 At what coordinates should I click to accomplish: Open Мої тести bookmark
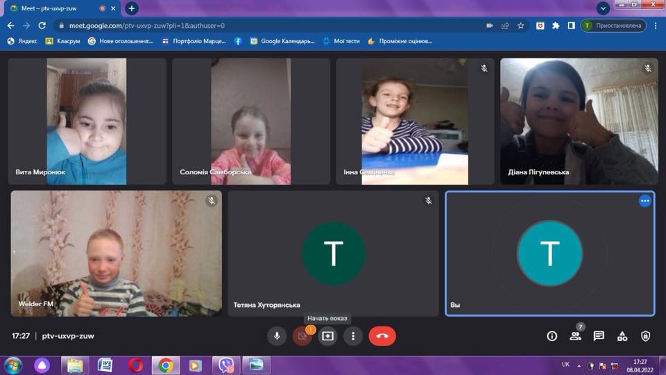(x=341, y=41)
